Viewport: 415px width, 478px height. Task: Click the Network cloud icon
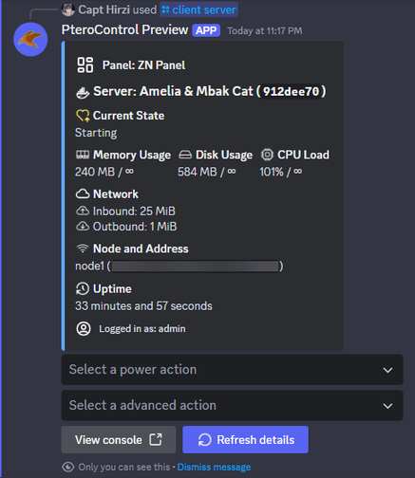pyautogui.click(x=83, y=193)
